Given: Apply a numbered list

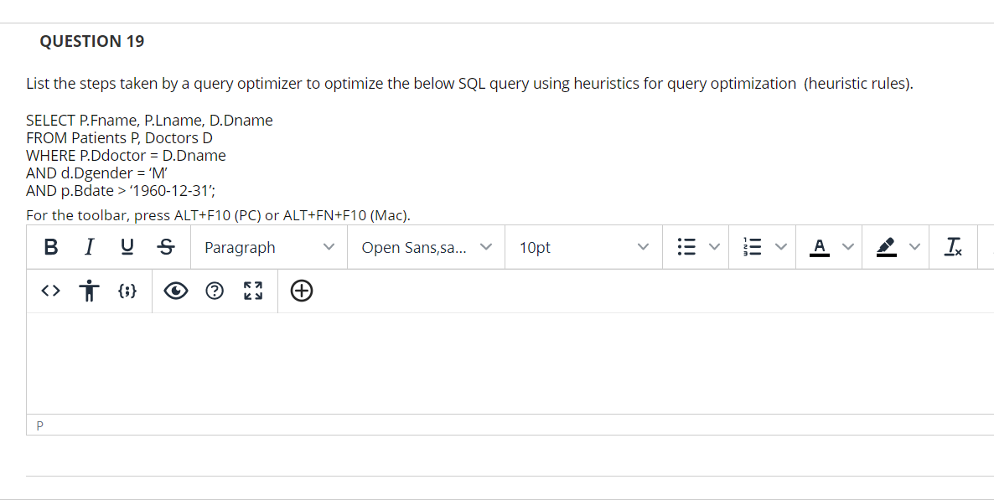Looking at the screenshot, I should 751,246.
